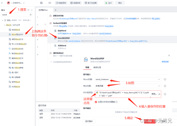
Task: Click 替换Word文本 command icon
Action: (10, 58)
